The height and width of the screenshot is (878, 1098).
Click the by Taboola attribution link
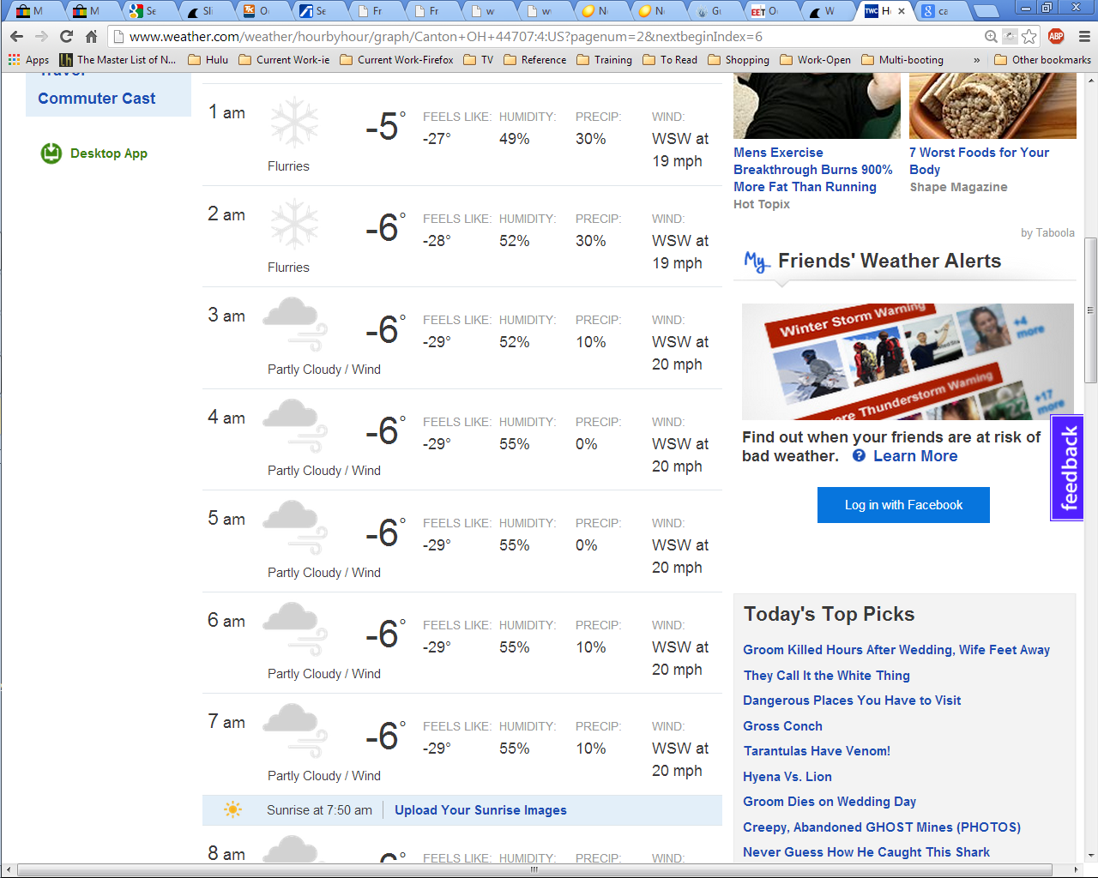pos(1047,233)
